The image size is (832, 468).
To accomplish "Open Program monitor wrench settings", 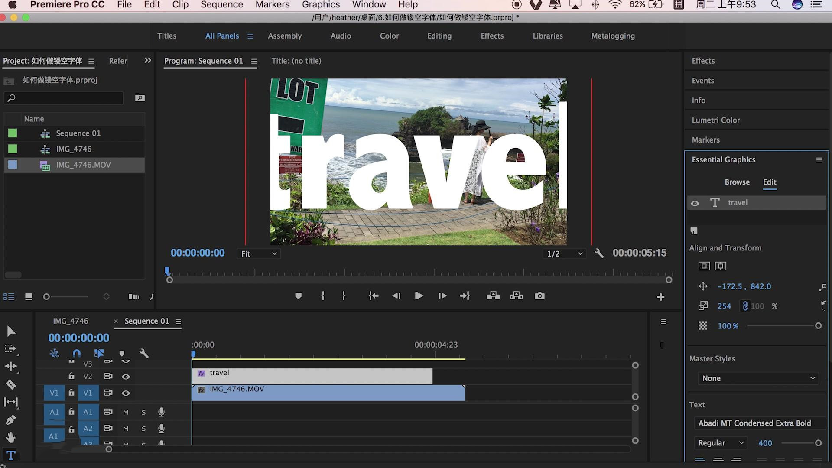I will point(599,253).
